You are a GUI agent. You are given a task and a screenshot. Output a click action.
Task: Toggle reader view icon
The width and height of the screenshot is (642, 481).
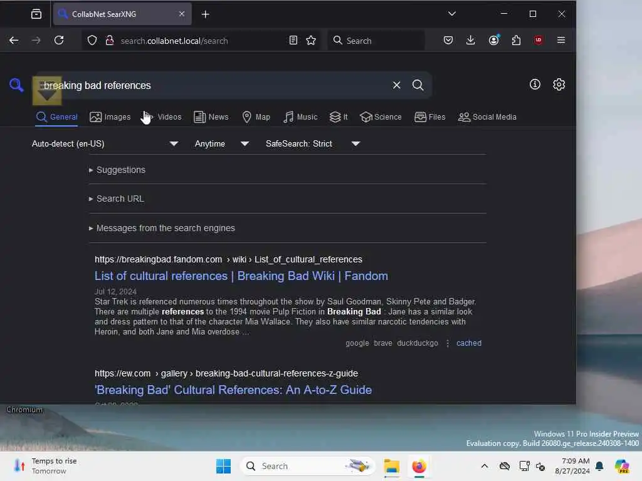(293, 40)
